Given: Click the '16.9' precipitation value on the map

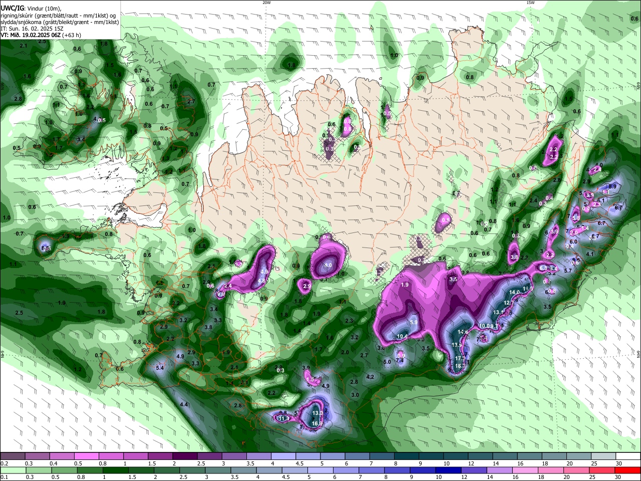Looking at the screenshot, I should coord(317,423).
